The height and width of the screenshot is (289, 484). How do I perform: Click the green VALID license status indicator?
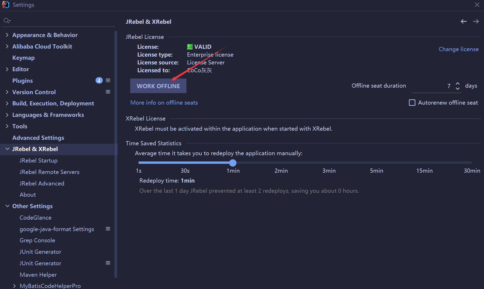(190, 47)
